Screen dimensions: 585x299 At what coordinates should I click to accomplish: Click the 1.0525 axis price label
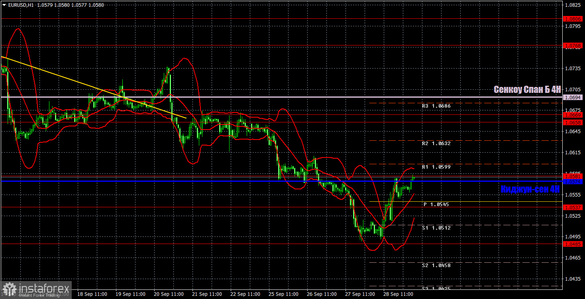coord(573,216)
